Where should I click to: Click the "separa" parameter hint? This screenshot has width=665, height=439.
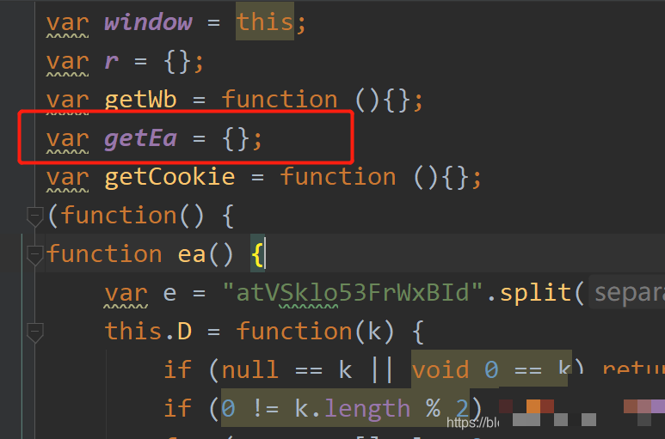pyautogui.click(x=628, y=293)
